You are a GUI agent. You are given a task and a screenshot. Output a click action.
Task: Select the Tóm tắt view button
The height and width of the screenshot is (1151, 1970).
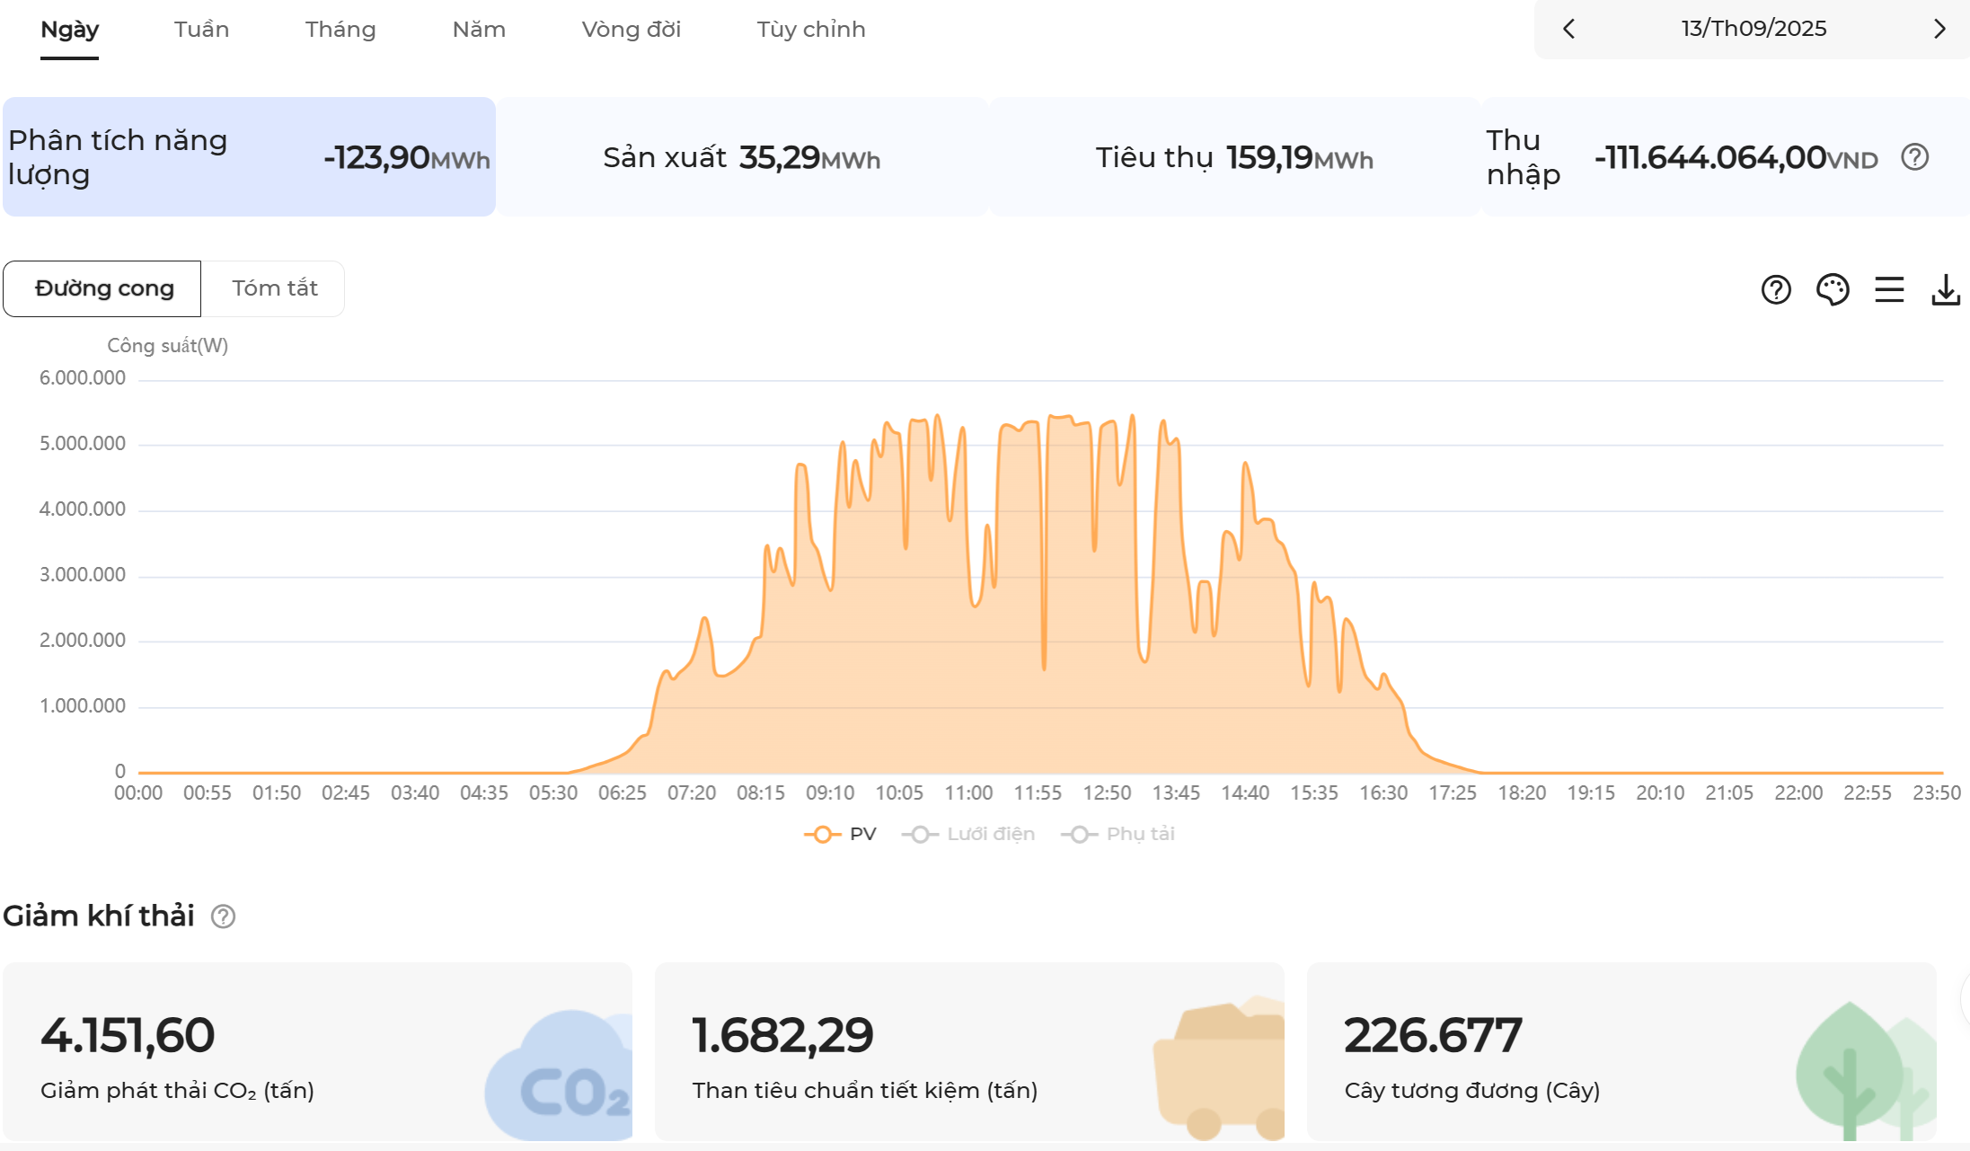pyautogui.click(x=274, y=288)
